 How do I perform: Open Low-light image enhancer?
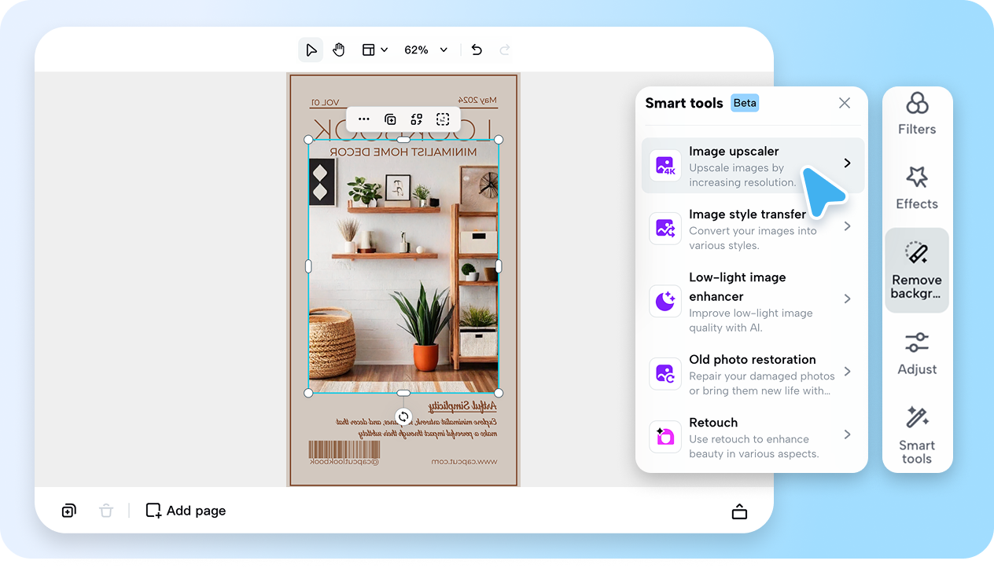tap(752, 301)
